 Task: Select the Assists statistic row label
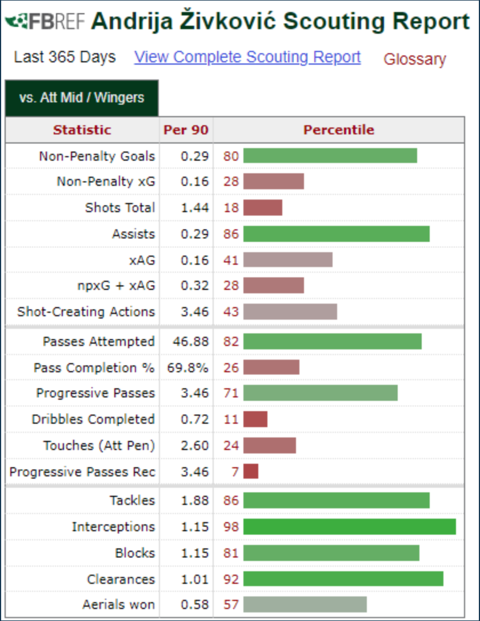(x=133, y=234)
